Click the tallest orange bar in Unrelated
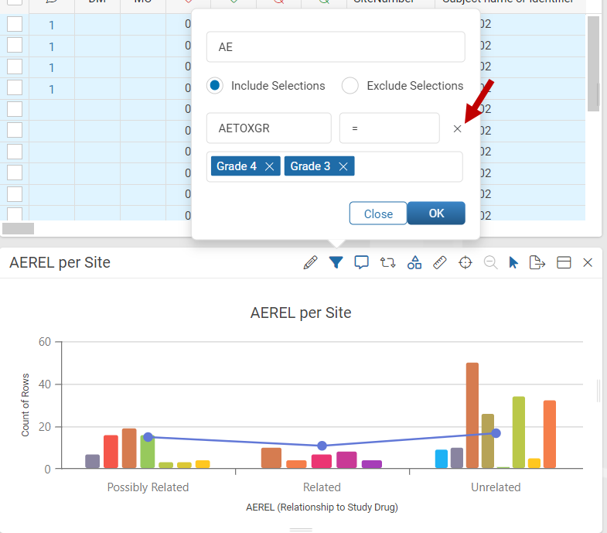Image resolution: width=607 pixels, height=533 pixels. click(x=472, y=415)
